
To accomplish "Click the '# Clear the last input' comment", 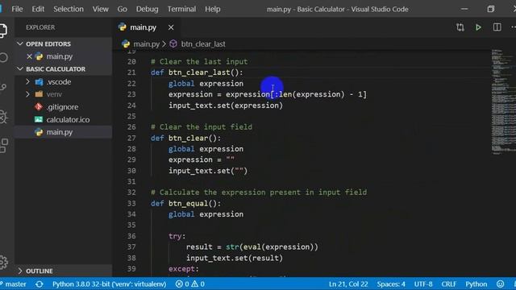I will pyautogui.click(x=199, y=62).
